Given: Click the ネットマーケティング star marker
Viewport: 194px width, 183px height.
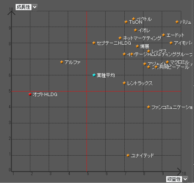Looking at the screenshot, I should 120,38.
